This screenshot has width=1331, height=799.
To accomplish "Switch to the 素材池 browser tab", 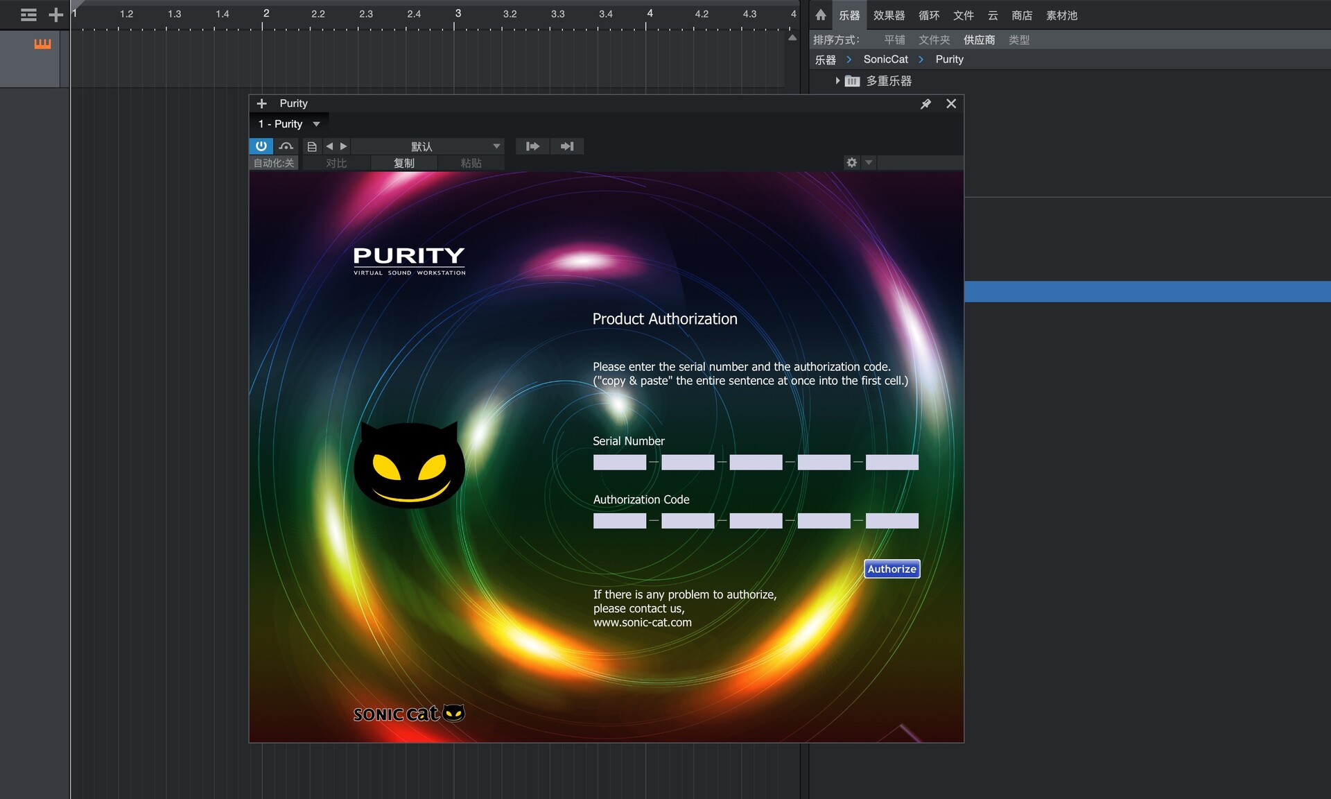I will tap(1062, 15).
